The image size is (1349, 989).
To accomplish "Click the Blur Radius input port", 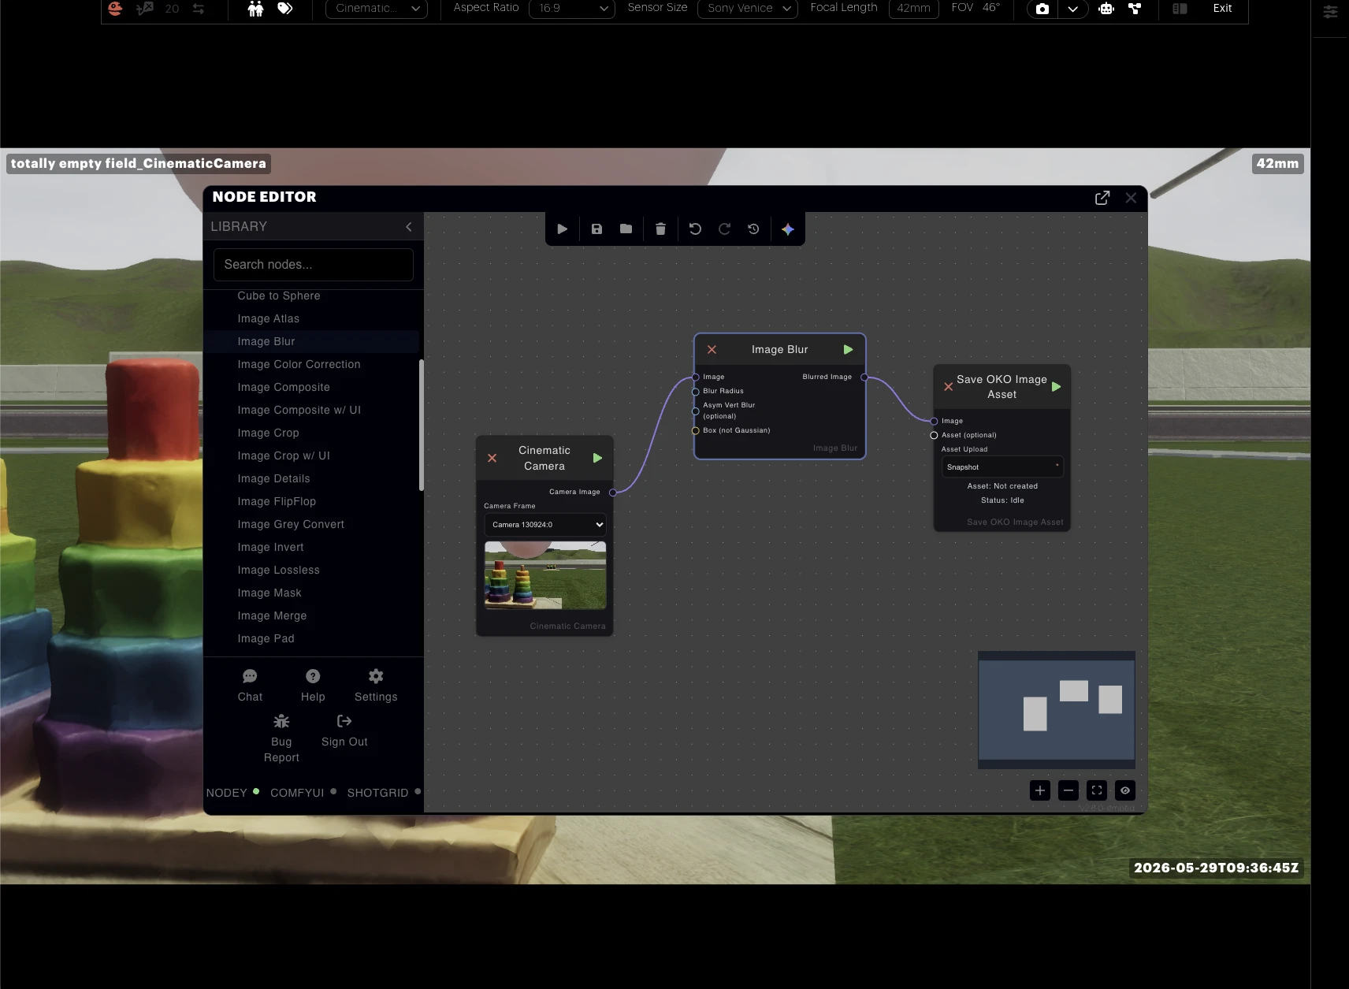I will click(696, 392).
